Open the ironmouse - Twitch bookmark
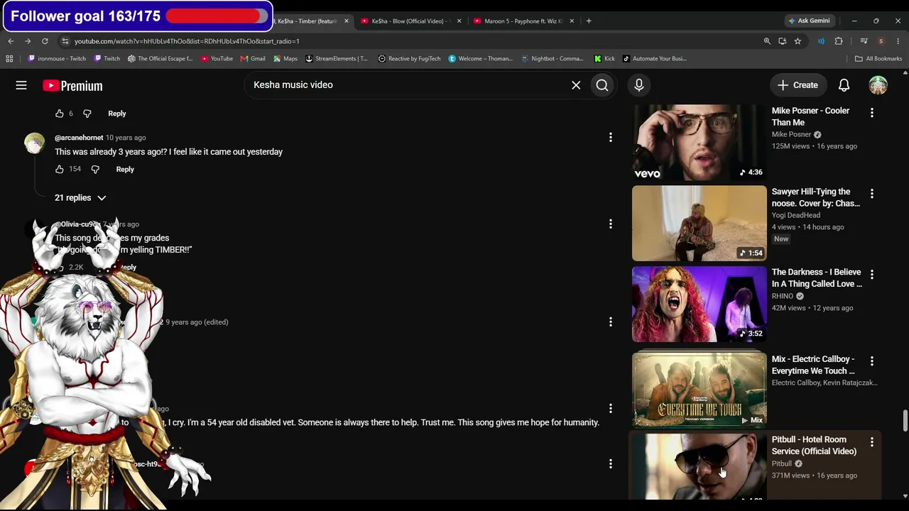Screen dimensions: 909x511 tap(56, 59)
